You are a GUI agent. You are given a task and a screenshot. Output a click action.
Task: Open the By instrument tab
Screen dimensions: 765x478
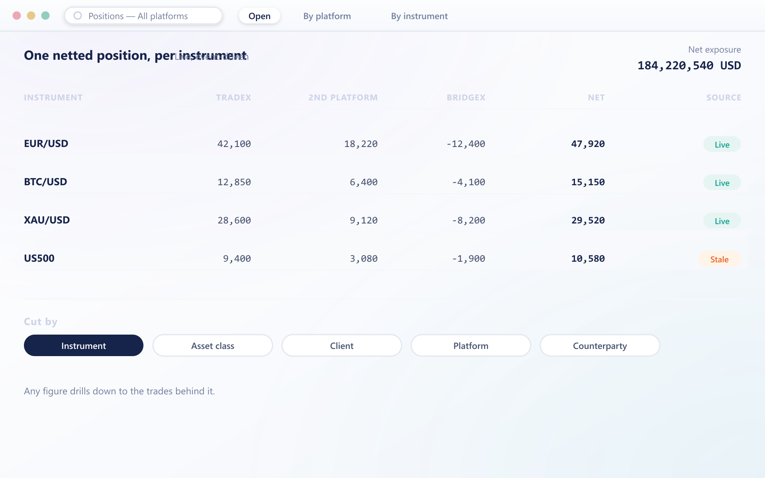tap(419, 16)
